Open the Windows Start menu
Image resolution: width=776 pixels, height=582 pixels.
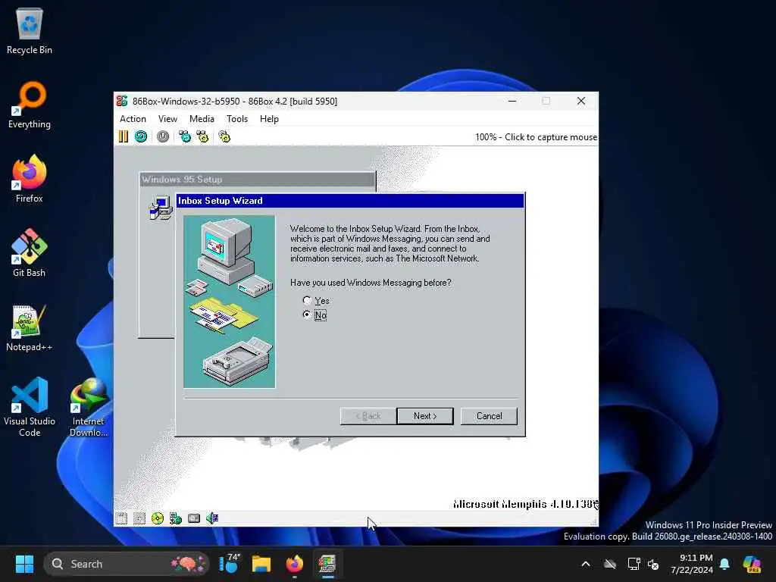[x=24, y=564]
